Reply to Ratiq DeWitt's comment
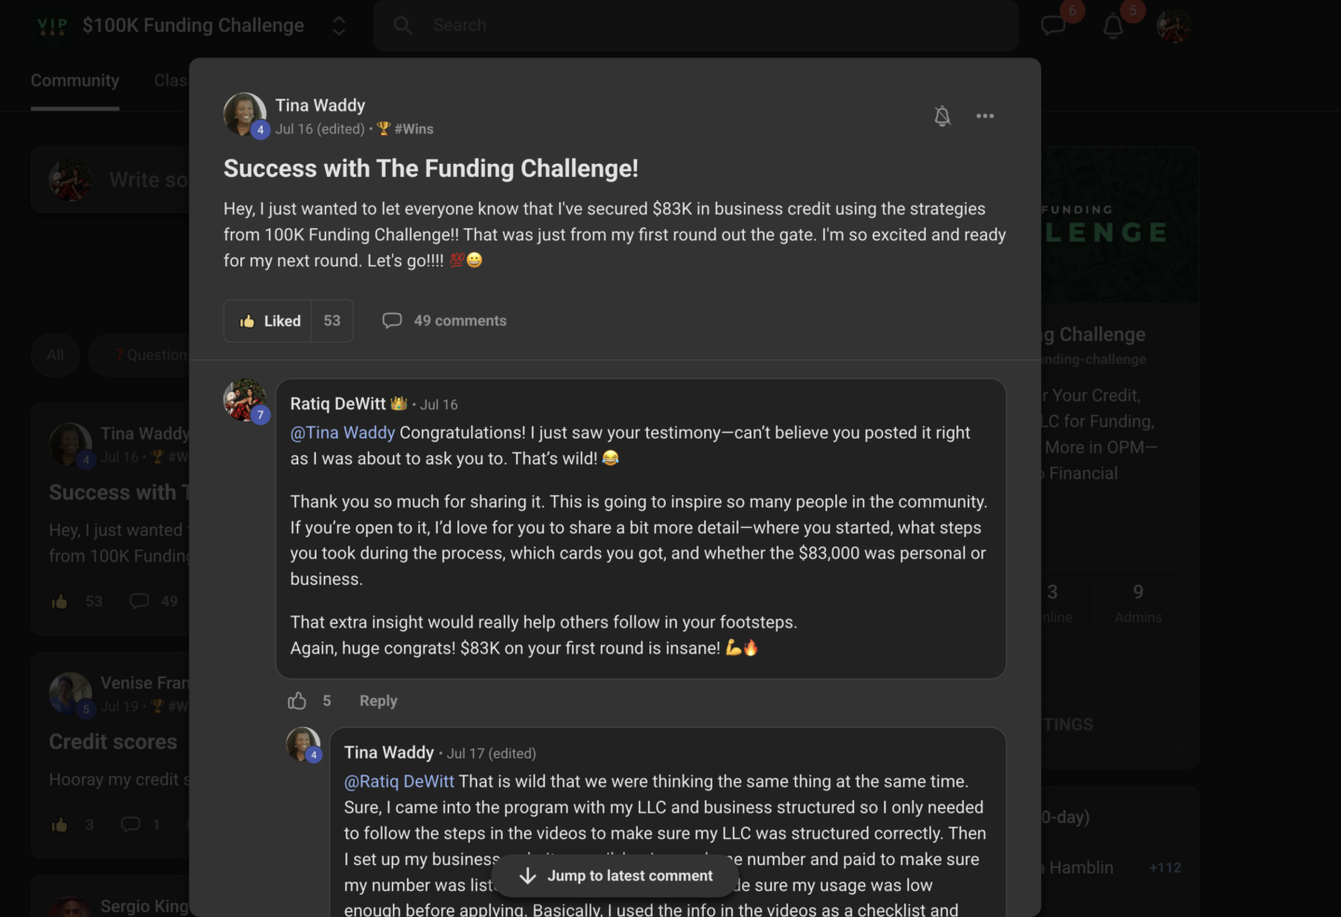1341x917 pixels. pos(378,701)
